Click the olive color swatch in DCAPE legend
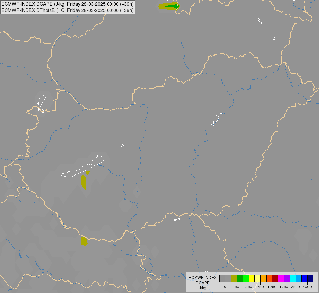319x293 pixels. tap(234, 279)
